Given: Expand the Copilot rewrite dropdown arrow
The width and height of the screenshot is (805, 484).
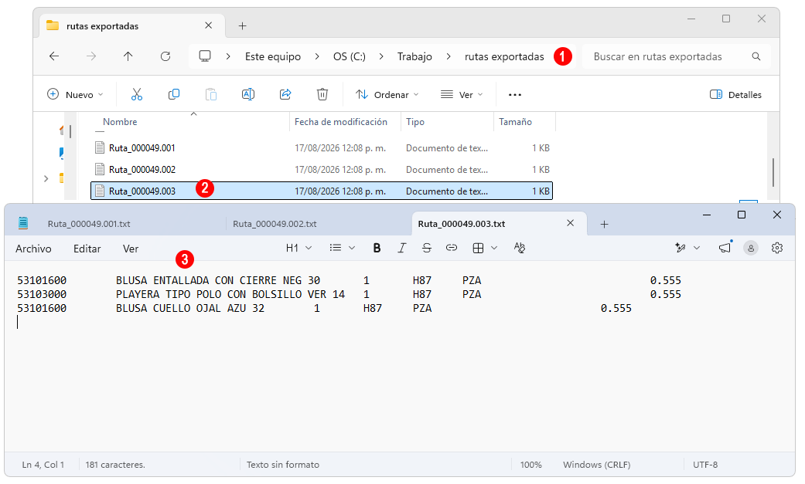Looking at the screenshot, I should click(x=697, y=248).
